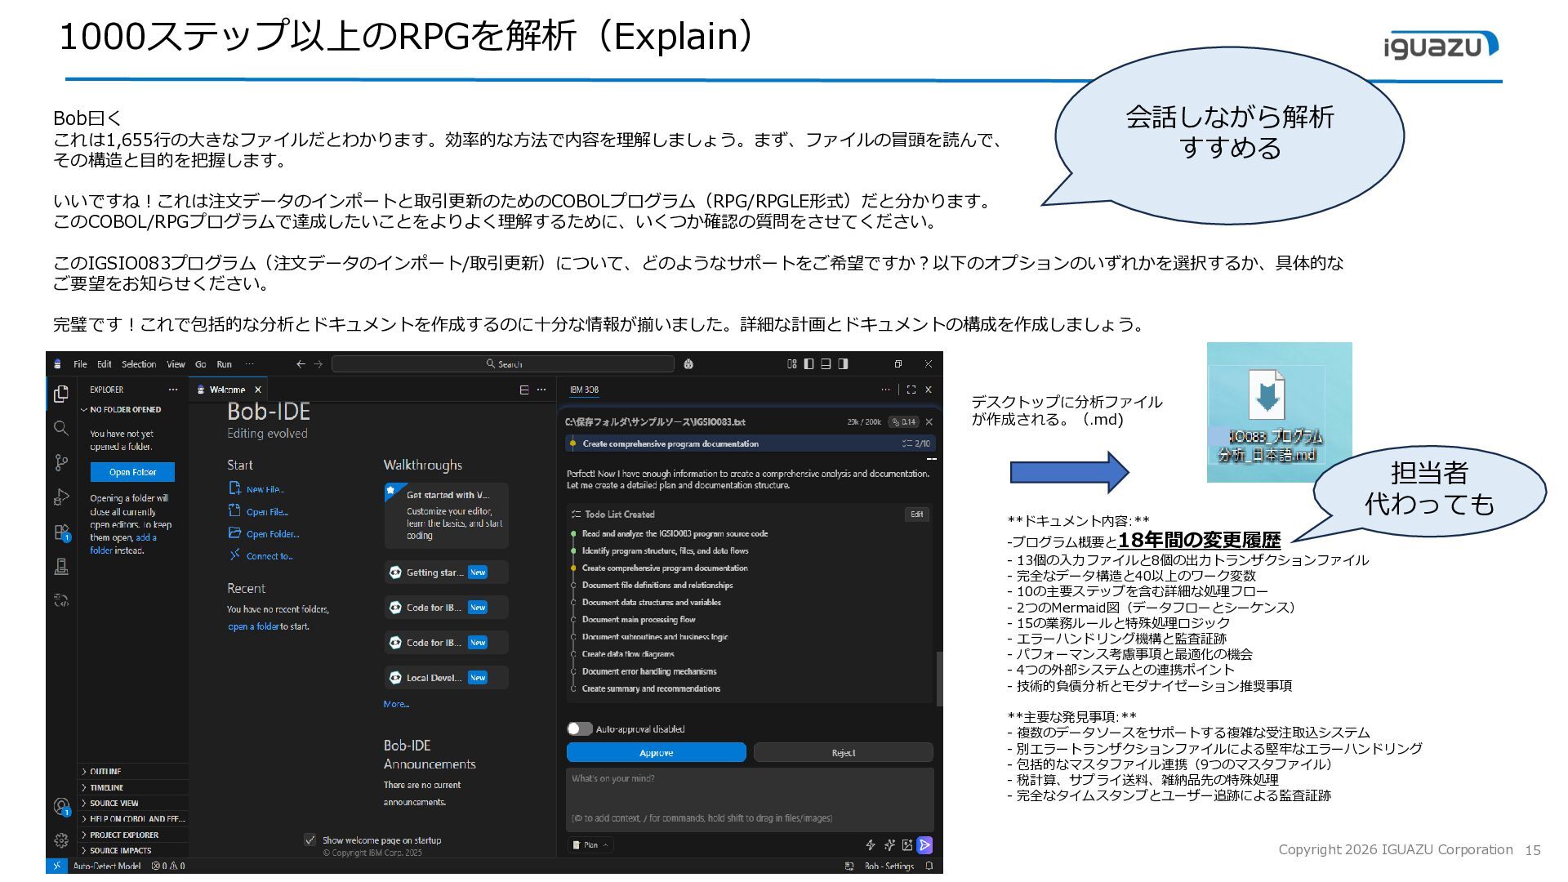The image size is (1568, 882).
Task: Expand the SOURCE VIEW section
Action: click(133, 804)
